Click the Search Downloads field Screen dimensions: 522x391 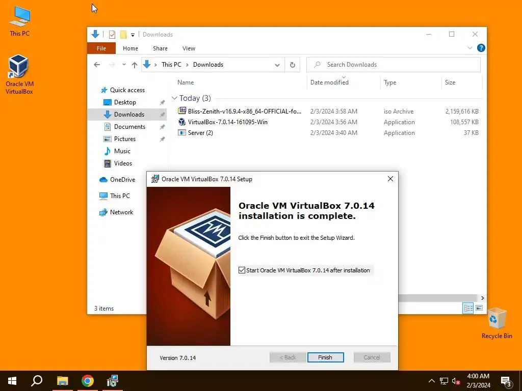point(394,65)
